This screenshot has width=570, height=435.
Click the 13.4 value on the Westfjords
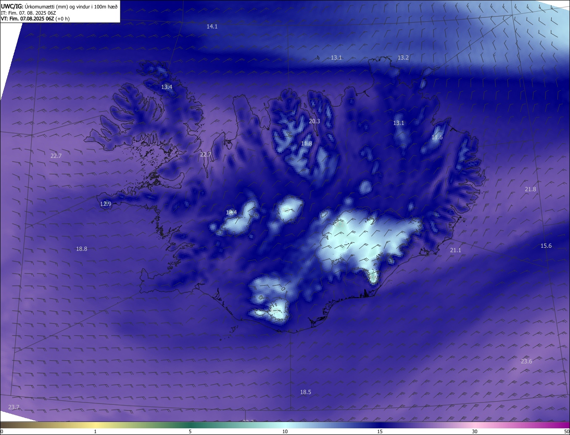[167, 87]
